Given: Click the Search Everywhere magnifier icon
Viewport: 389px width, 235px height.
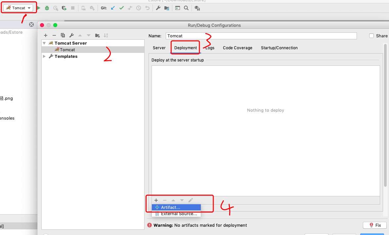Looking at the screenshot, I should 186,8.
